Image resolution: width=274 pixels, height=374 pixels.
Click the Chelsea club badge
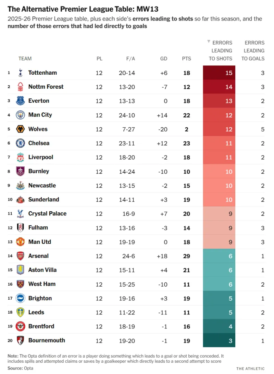coord(21,143)
